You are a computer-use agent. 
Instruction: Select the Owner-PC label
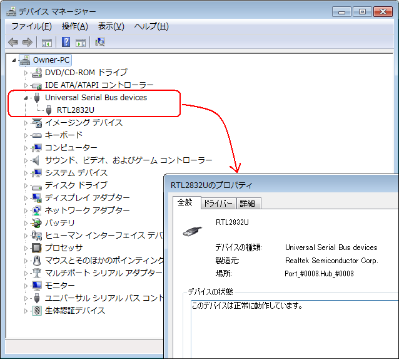[51, 60]
